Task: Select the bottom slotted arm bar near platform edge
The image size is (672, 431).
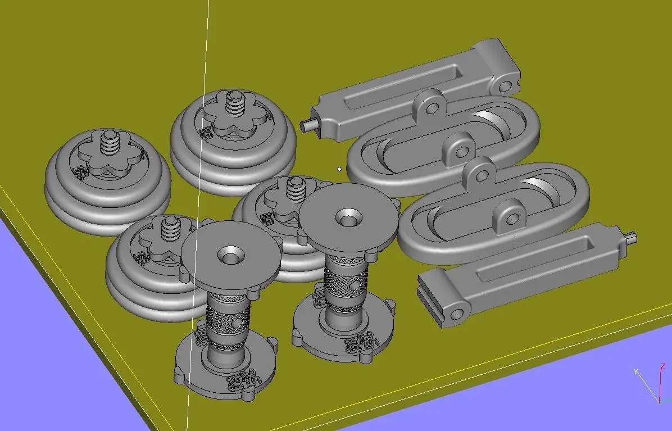Action: [x=527, y=274]
